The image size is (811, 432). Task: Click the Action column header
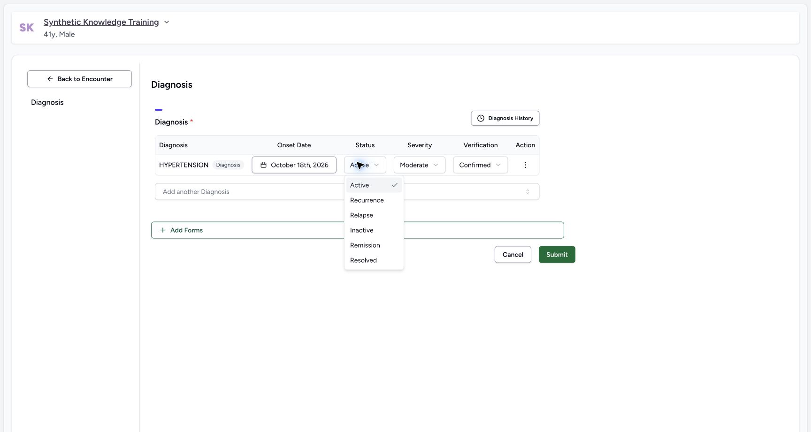(x=525, y=145)
